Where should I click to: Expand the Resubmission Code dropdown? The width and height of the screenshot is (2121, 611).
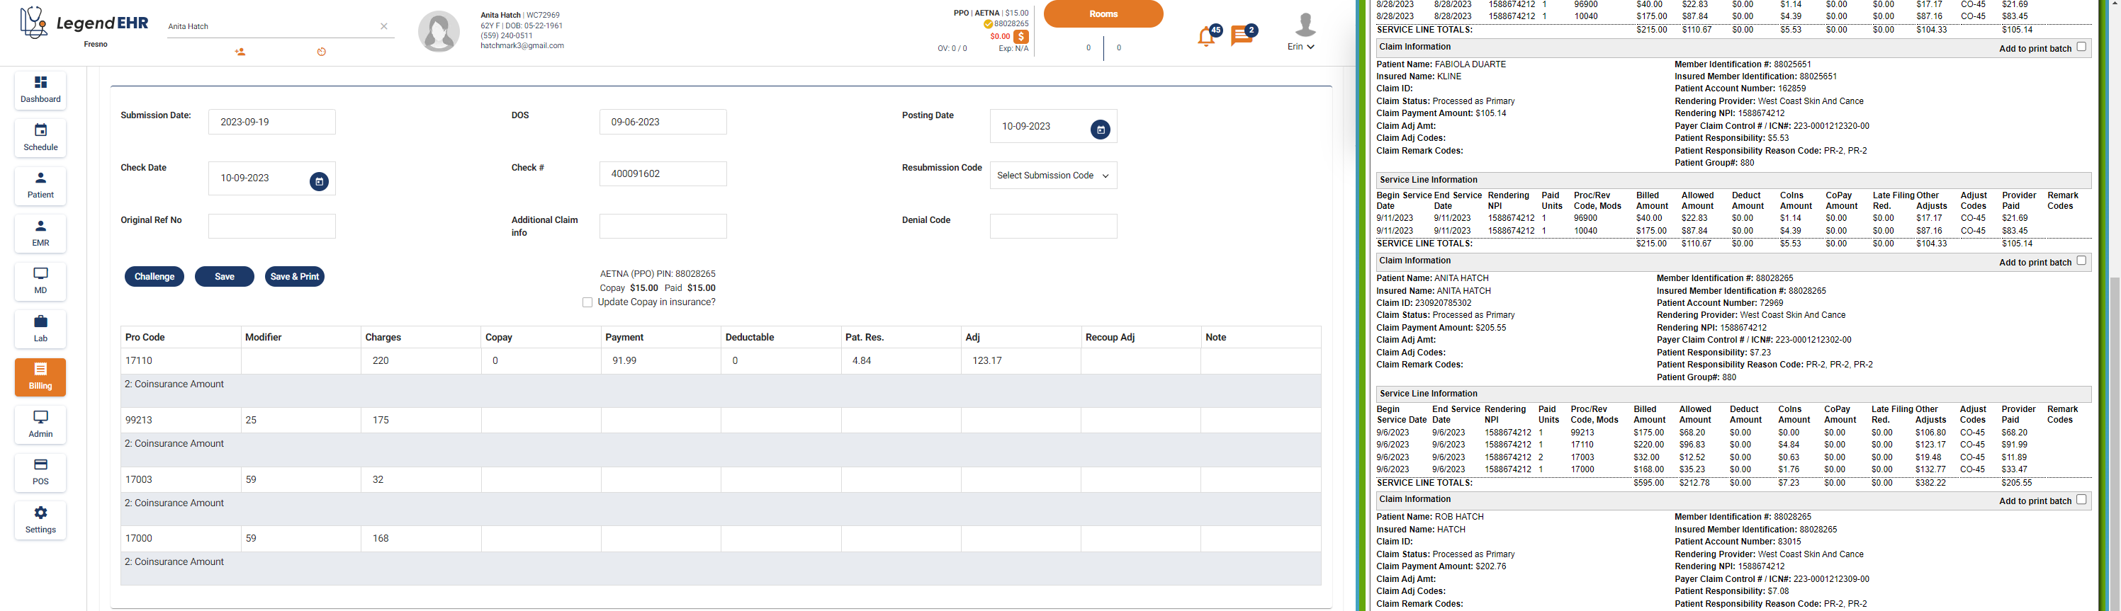click(1052, 175)
